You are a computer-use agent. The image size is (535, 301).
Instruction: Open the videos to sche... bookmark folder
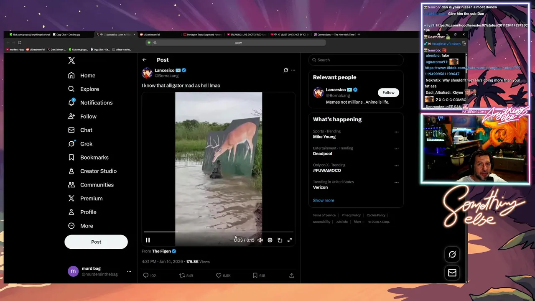(122, 50)
